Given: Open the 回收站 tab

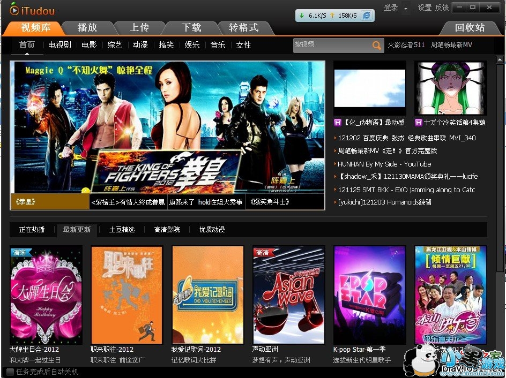Looking at the screenshot, I should click(x=470, y=28).
